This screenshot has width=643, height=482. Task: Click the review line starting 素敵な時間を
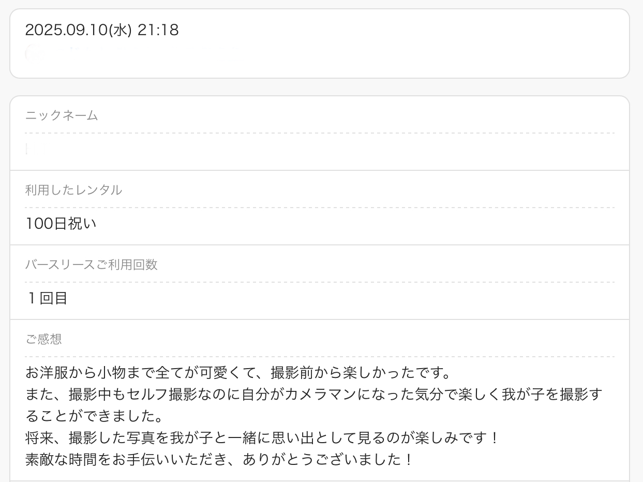tap(218, 460)
